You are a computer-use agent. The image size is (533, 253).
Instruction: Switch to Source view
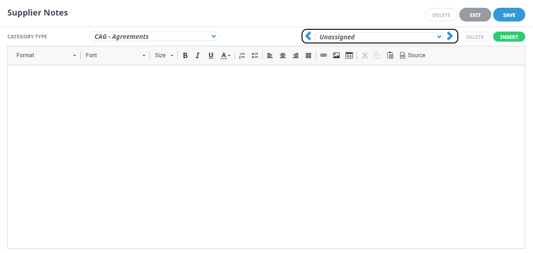pos(412,55)
